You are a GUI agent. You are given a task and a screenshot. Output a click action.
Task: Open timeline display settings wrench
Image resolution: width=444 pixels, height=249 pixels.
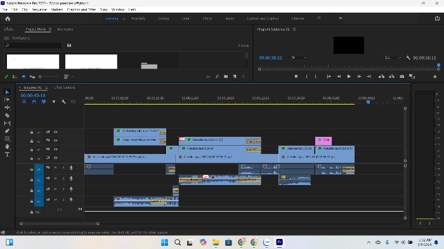63,101
